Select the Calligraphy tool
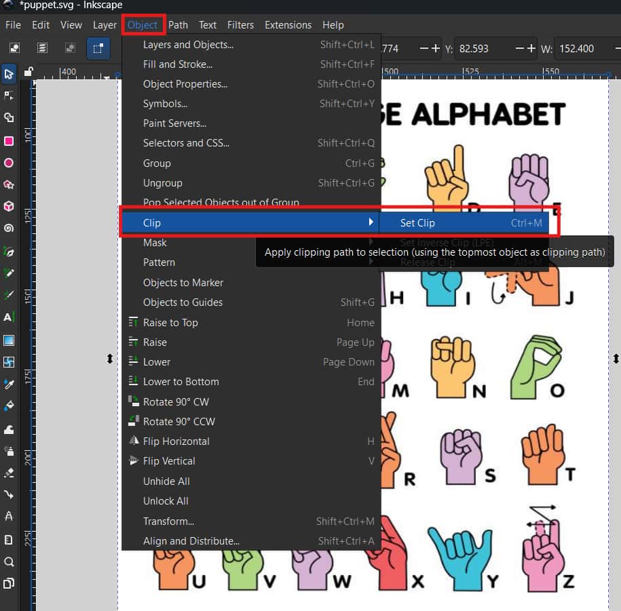 pyautogui.click(x=9, y=295)
